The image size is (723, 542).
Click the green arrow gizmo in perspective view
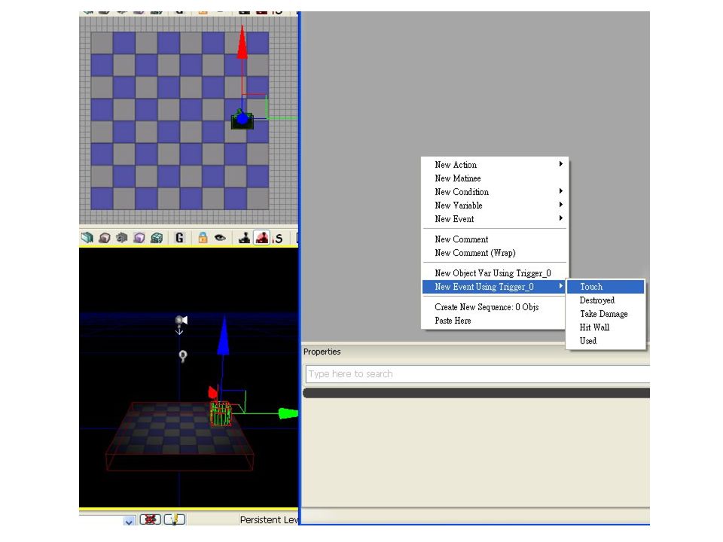click(x=288, y=413)
